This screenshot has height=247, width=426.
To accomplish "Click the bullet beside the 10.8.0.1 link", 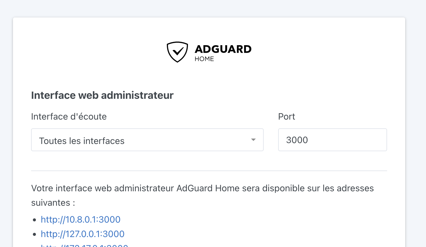I will (x=34, y=220).
